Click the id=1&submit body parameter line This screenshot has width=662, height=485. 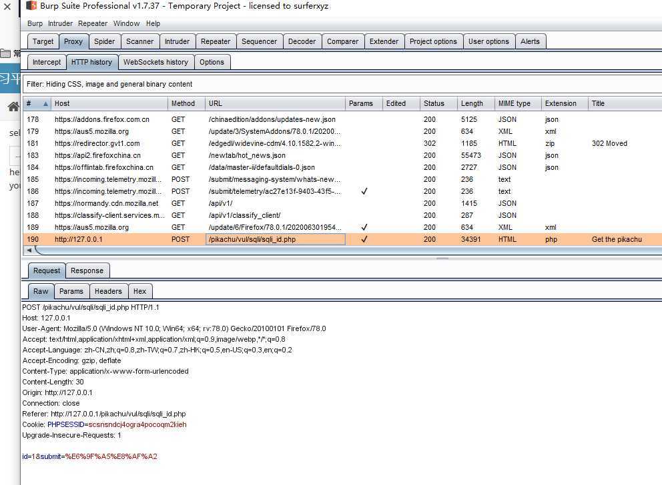(89, 457)
